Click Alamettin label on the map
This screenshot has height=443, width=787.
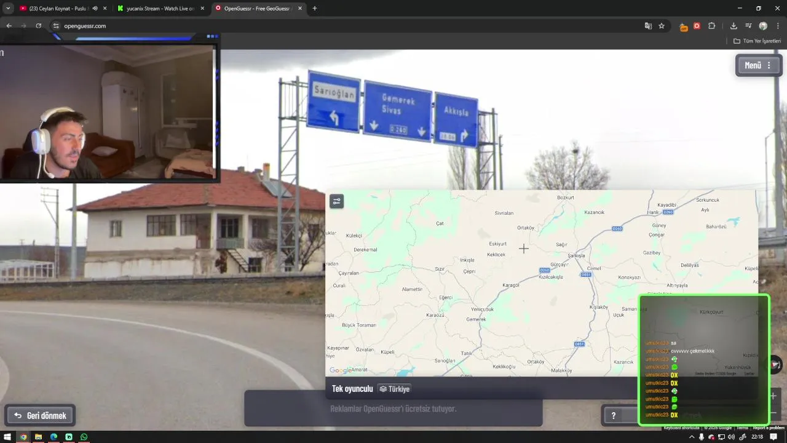[x=412, y=289]
